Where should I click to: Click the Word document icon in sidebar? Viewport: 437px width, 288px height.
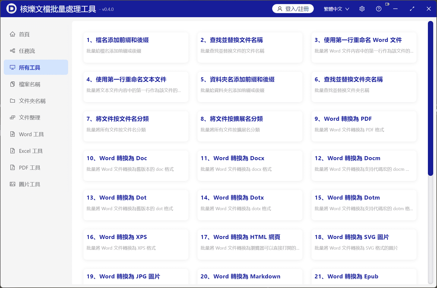click(12, 134)
